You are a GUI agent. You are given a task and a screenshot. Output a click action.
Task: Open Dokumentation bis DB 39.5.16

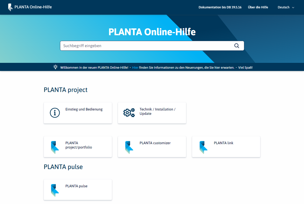tap(220, 7)
